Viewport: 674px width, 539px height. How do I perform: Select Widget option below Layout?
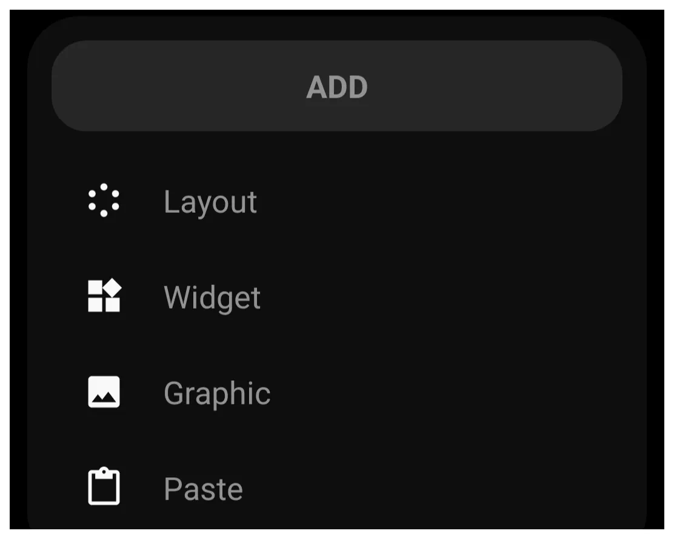[337, 296]
